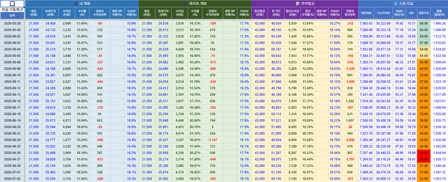
Task: Click the person icon beside 내 계좌
Action: (x=76, y=4)
